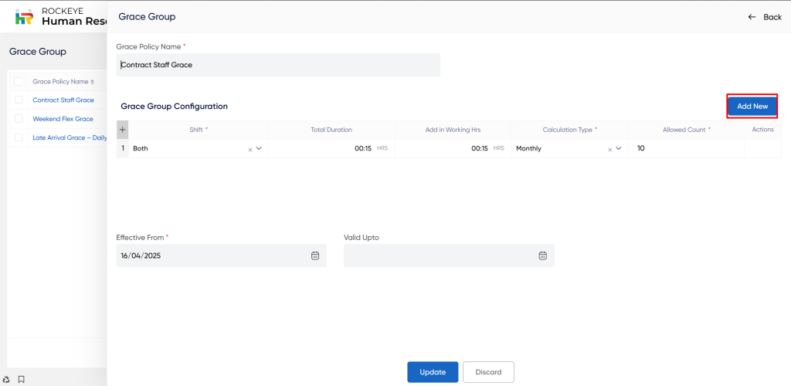Click the bookmark icon at bottom left
This screenshot has height=386, width=791.
click(x=22, y=379)
